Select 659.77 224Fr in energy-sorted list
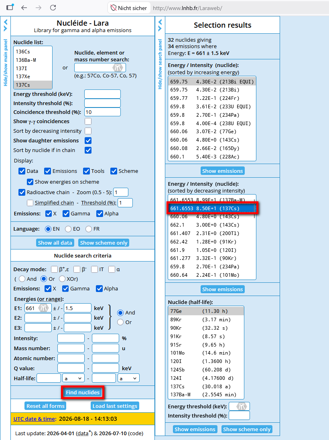Image resolution: width=329 pixels, height=440 pixels. tap(212, 98)
